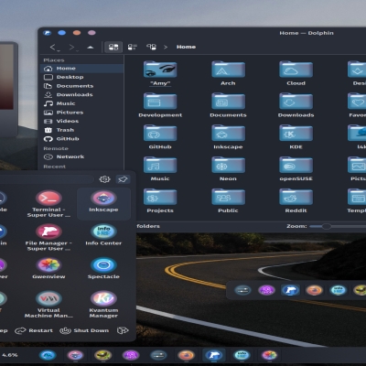Select the Projects folder in Dolphin
This screenshot has height=366, width=366.
point(160,200)
